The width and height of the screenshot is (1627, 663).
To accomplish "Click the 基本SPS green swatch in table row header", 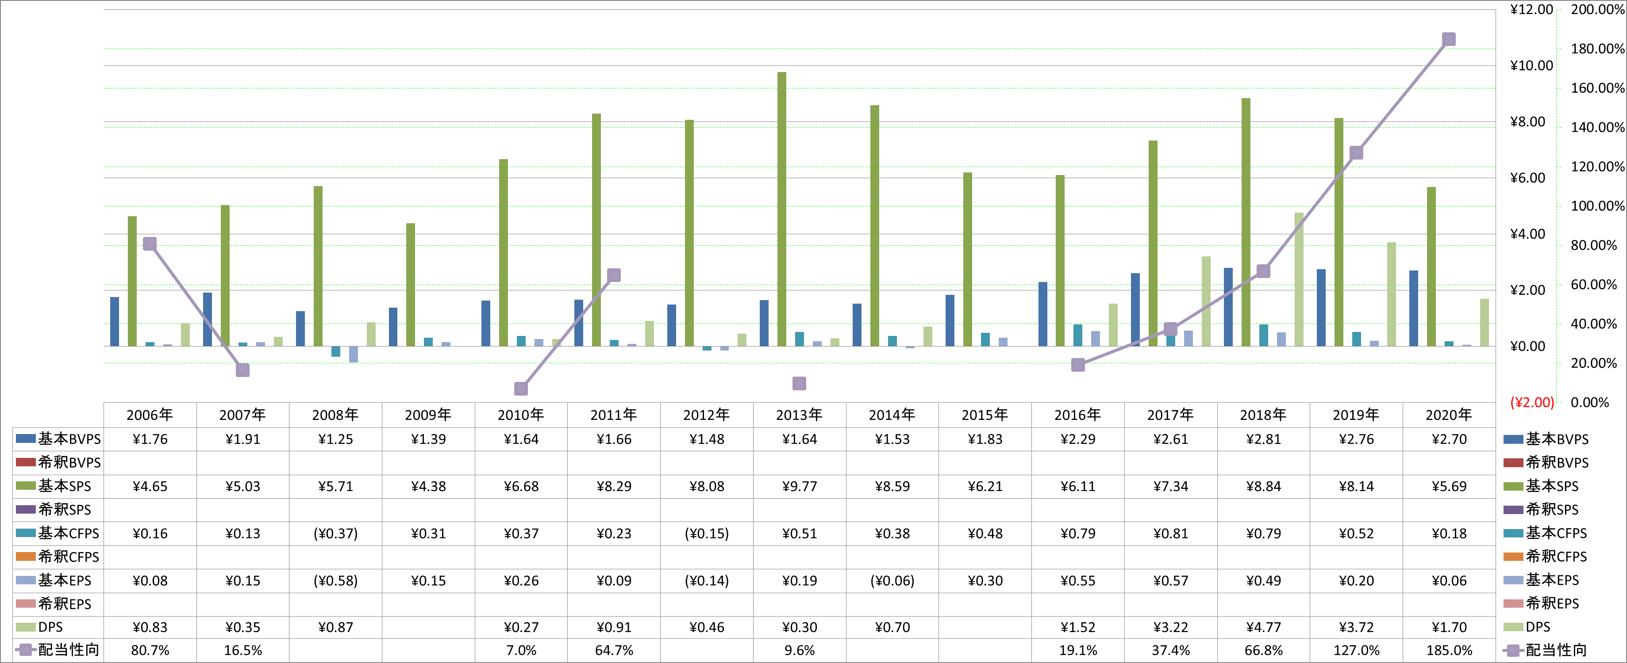I will click(25, 486).
